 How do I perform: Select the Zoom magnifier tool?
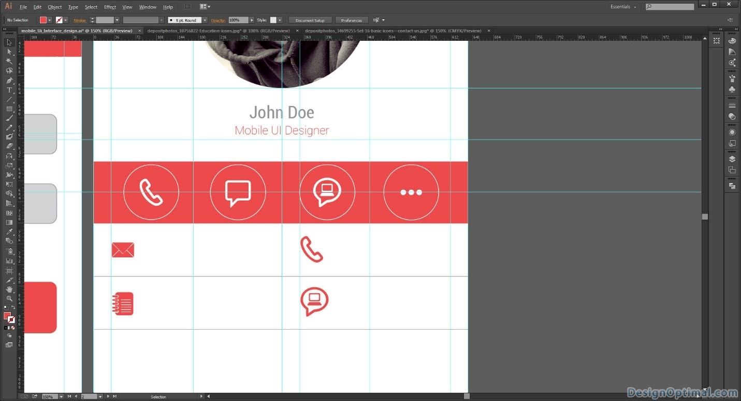pyautogui.click(x=9, y=299)
